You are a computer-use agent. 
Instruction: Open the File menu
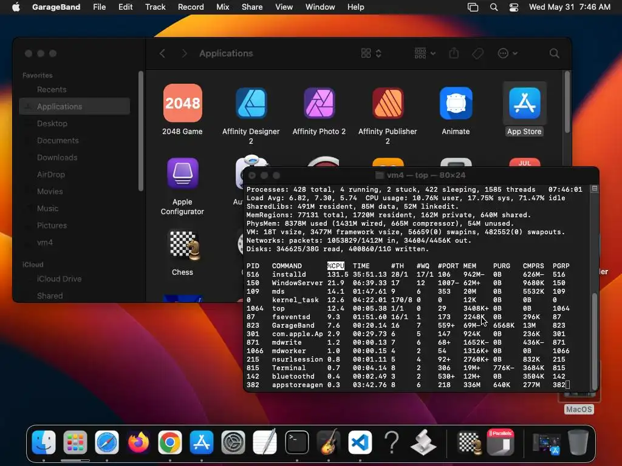[99, 7]
